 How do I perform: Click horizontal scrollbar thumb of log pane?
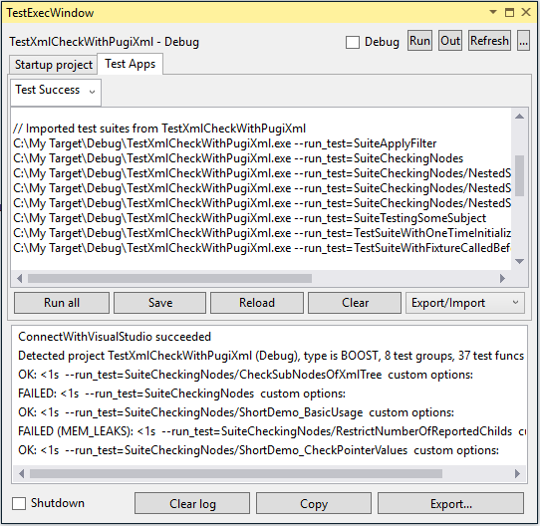pyautogui.click(x=236, y=473)
